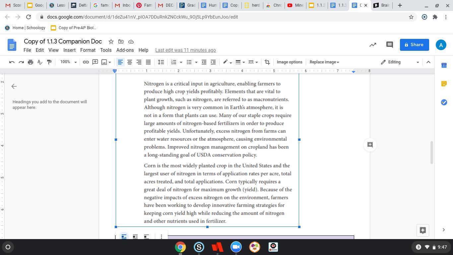Viewport: 453px width, 255px height.
Task: Decrease the indent
Action: click(x=204, y=62)
